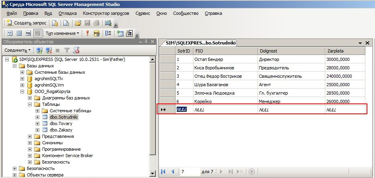Click the Создать запрос (New Query) button
375x178 pixels.
26,23
